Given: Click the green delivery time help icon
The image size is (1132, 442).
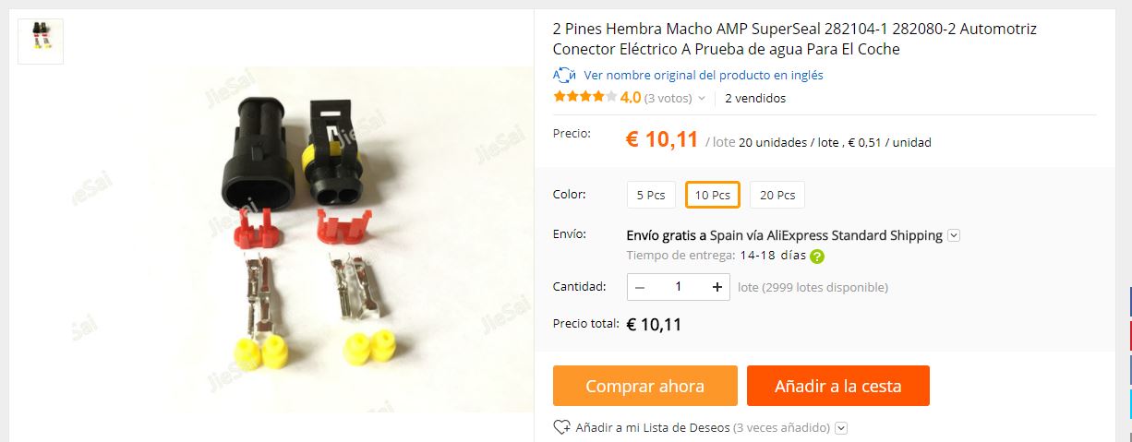Looking at the screenshot, I should [x=817, y=257].
